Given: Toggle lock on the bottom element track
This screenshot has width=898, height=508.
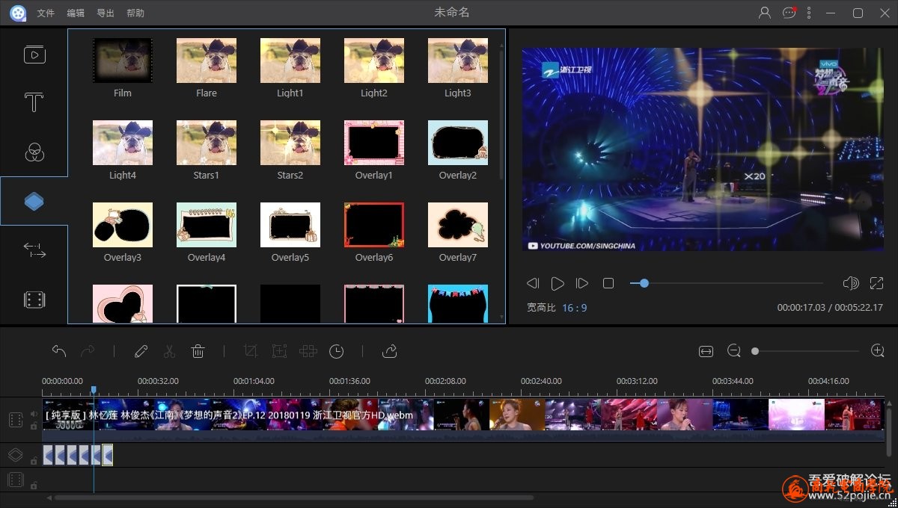Looking at the screenshot, I should click(x=34, y=485).
